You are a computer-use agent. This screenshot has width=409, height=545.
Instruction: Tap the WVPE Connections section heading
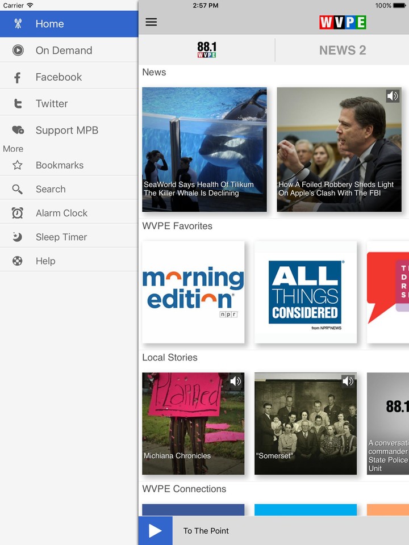click(x=184, y=489)
